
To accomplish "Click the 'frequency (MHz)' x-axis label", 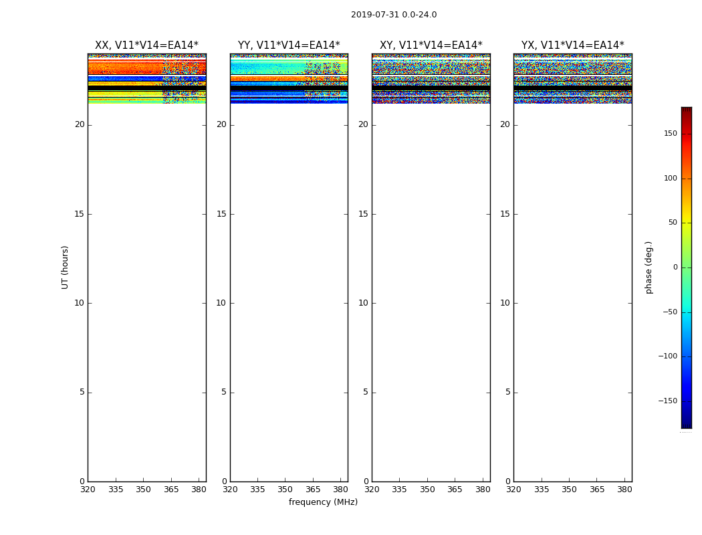I will (x=323, y=502).
